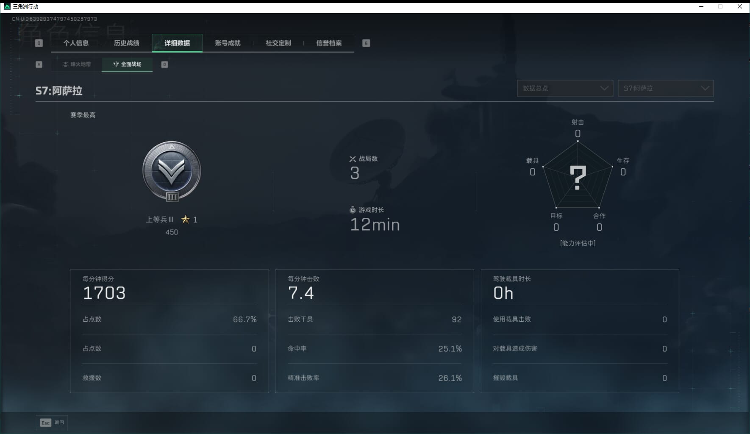750x434 pixels.
Task: Click the 上等兵 III rank name
Action: point(160,220)
